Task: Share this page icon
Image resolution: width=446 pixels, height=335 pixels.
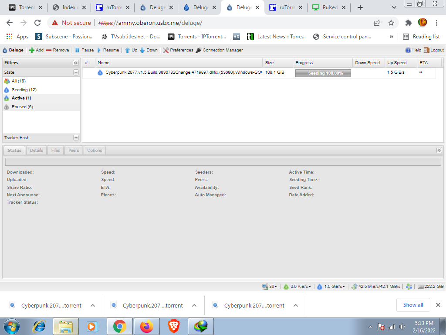Action: [377, 23]
